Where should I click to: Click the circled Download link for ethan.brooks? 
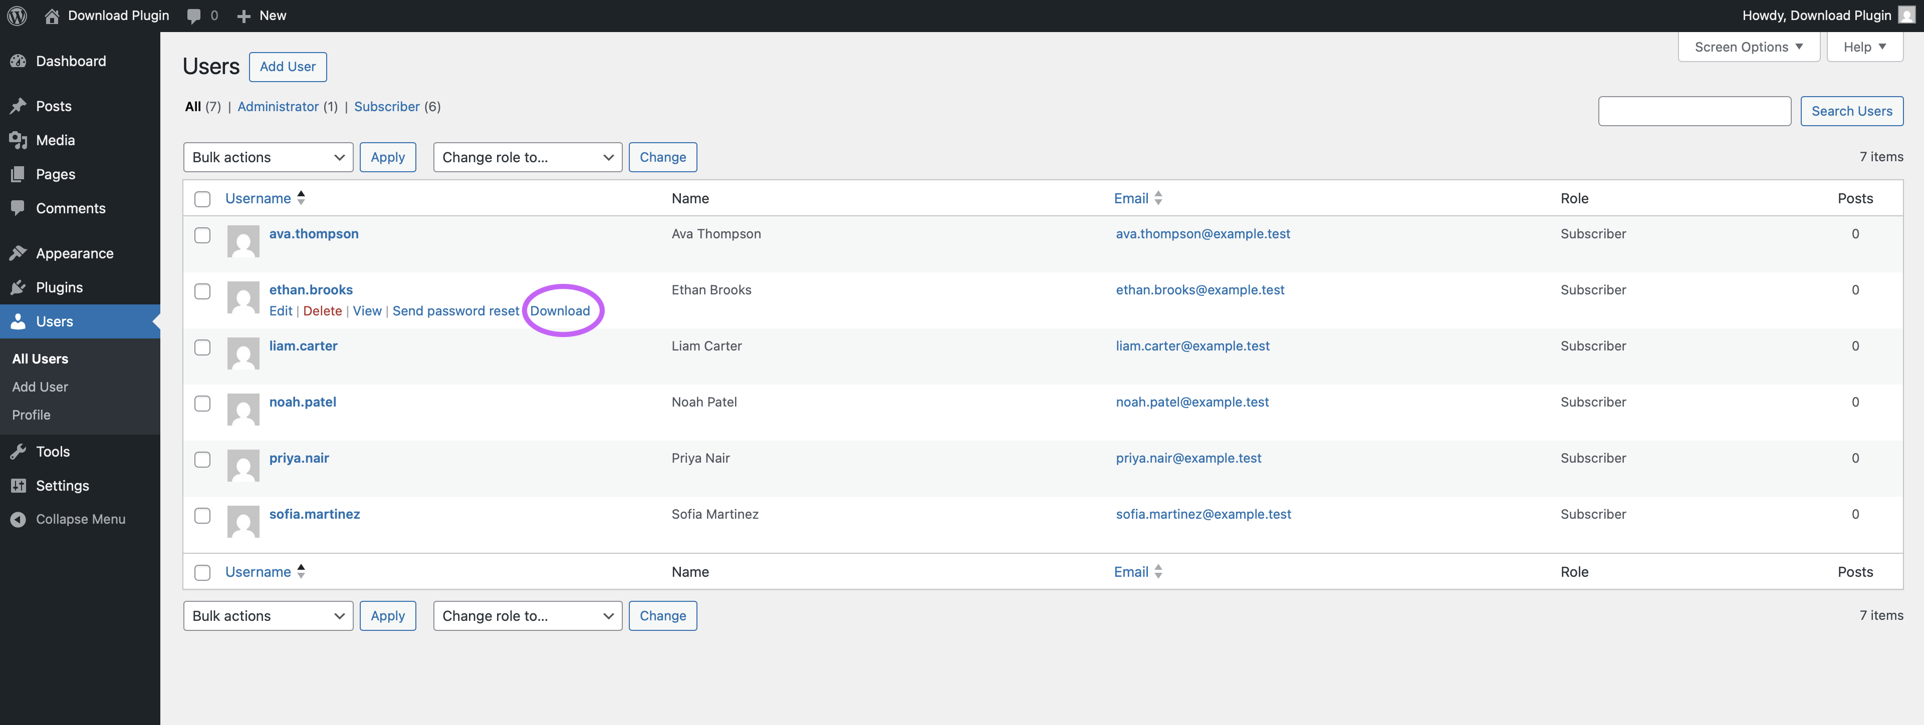click(561, 310)
